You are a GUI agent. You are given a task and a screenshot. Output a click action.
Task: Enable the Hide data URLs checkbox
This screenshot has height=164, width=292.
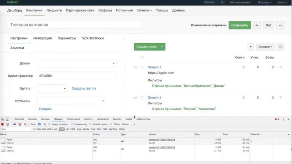[x=34, y=129]
